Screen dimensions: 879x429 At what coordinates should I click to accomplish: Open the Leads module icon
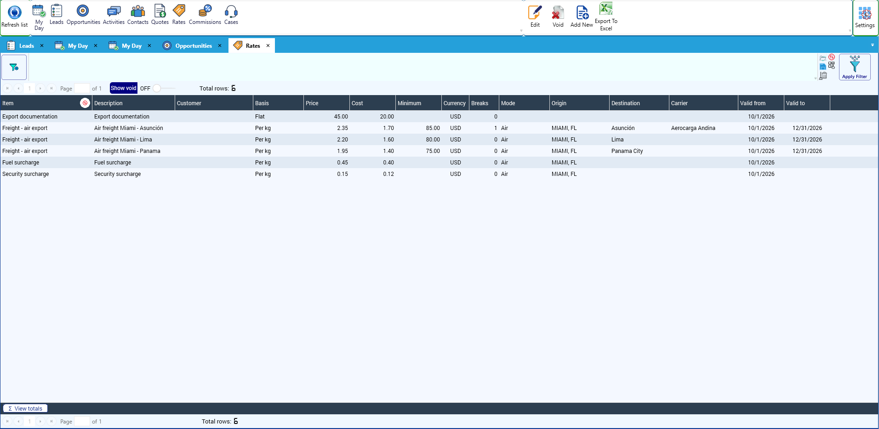pos(57,11)
